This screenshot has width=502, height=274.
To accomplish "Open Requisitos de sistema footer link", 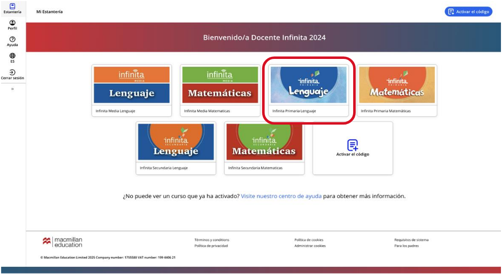I will click(x=411, y=240).
